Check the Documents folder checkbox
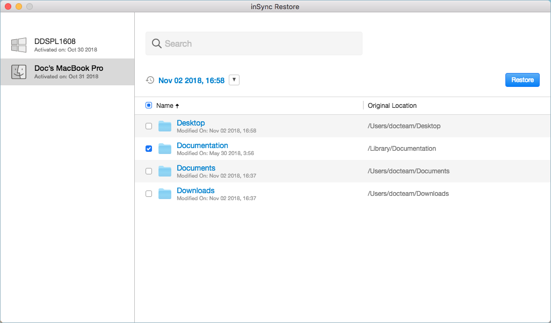Viewport: 551px width, 323px height. coord(149,171)
